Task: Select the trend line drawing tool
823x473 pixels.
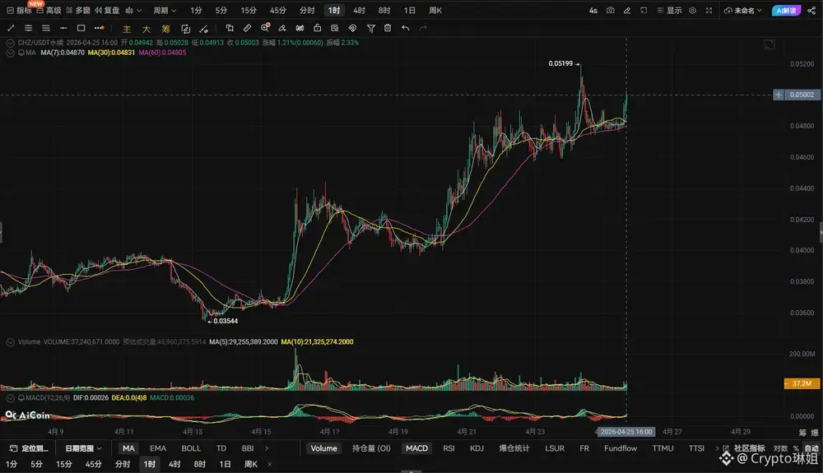Action: click(x=11, y=28)
